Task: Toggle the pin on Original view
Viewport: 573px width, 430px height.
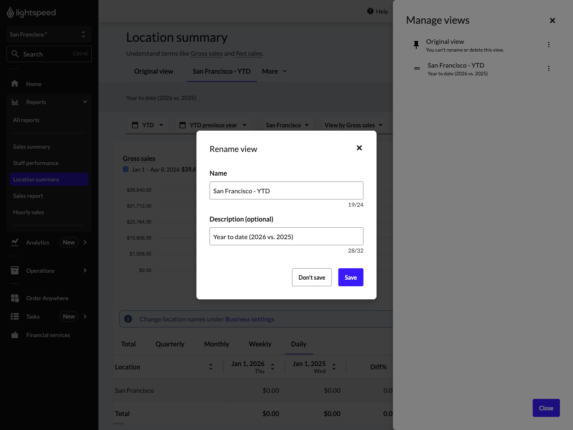Action: (x=416, y=44)
